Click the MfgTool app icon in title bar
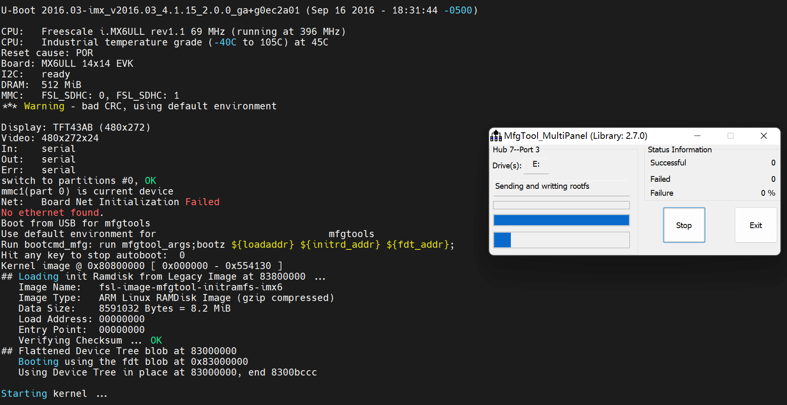The height and width of the screenshot is (405, 787). pos(496,136)
